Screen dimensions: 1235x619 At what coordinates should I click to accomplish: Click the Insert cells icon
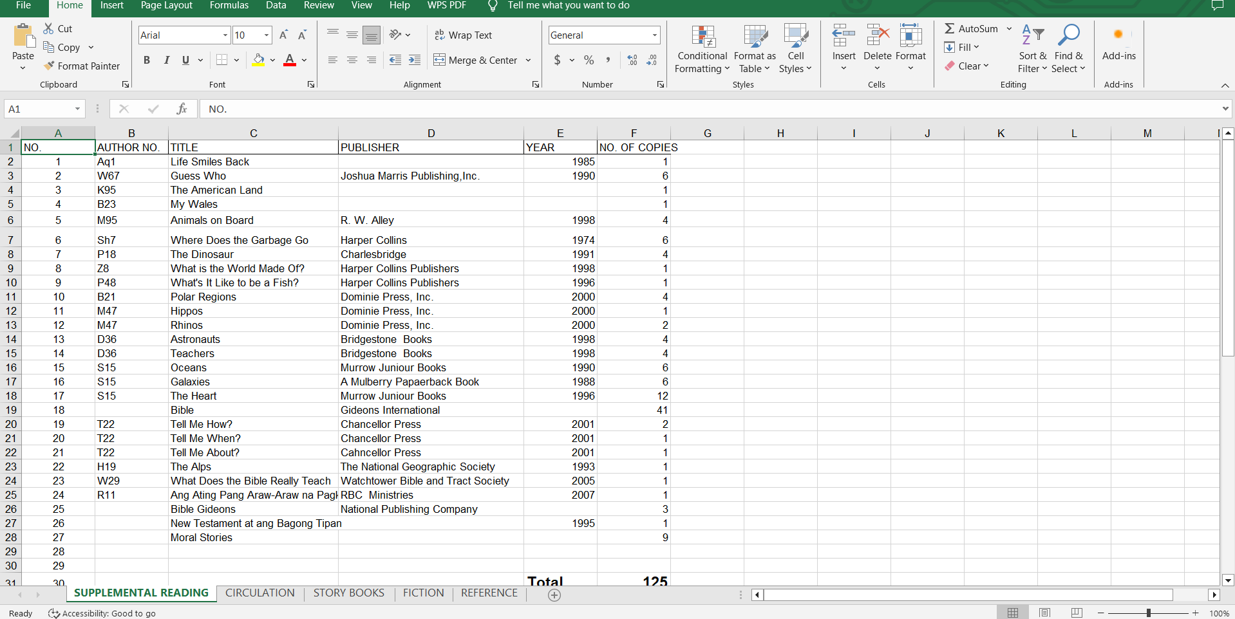click(x=844, y=36)
